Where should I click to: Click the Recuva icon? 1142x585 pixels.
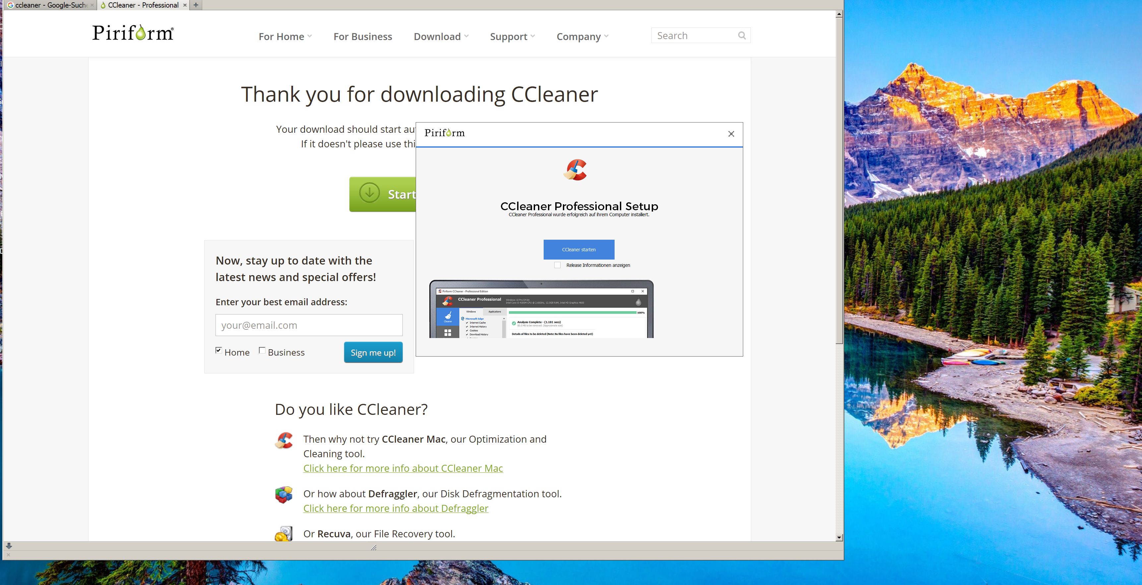coord(284,534)
